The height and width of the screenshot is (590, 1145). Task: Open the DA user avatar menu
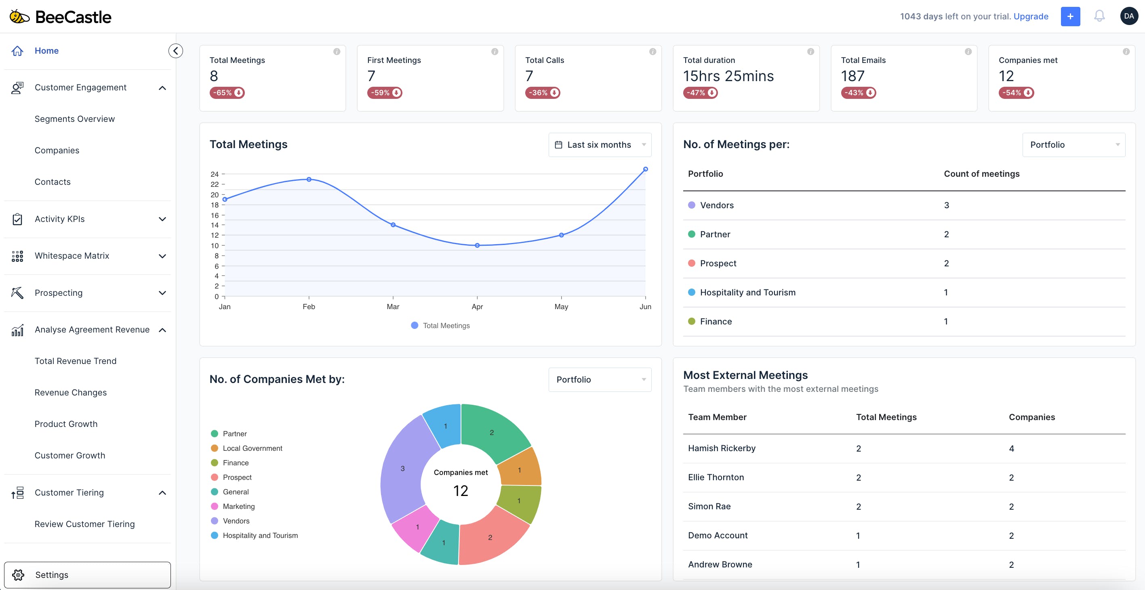[x=1128, y=17]
